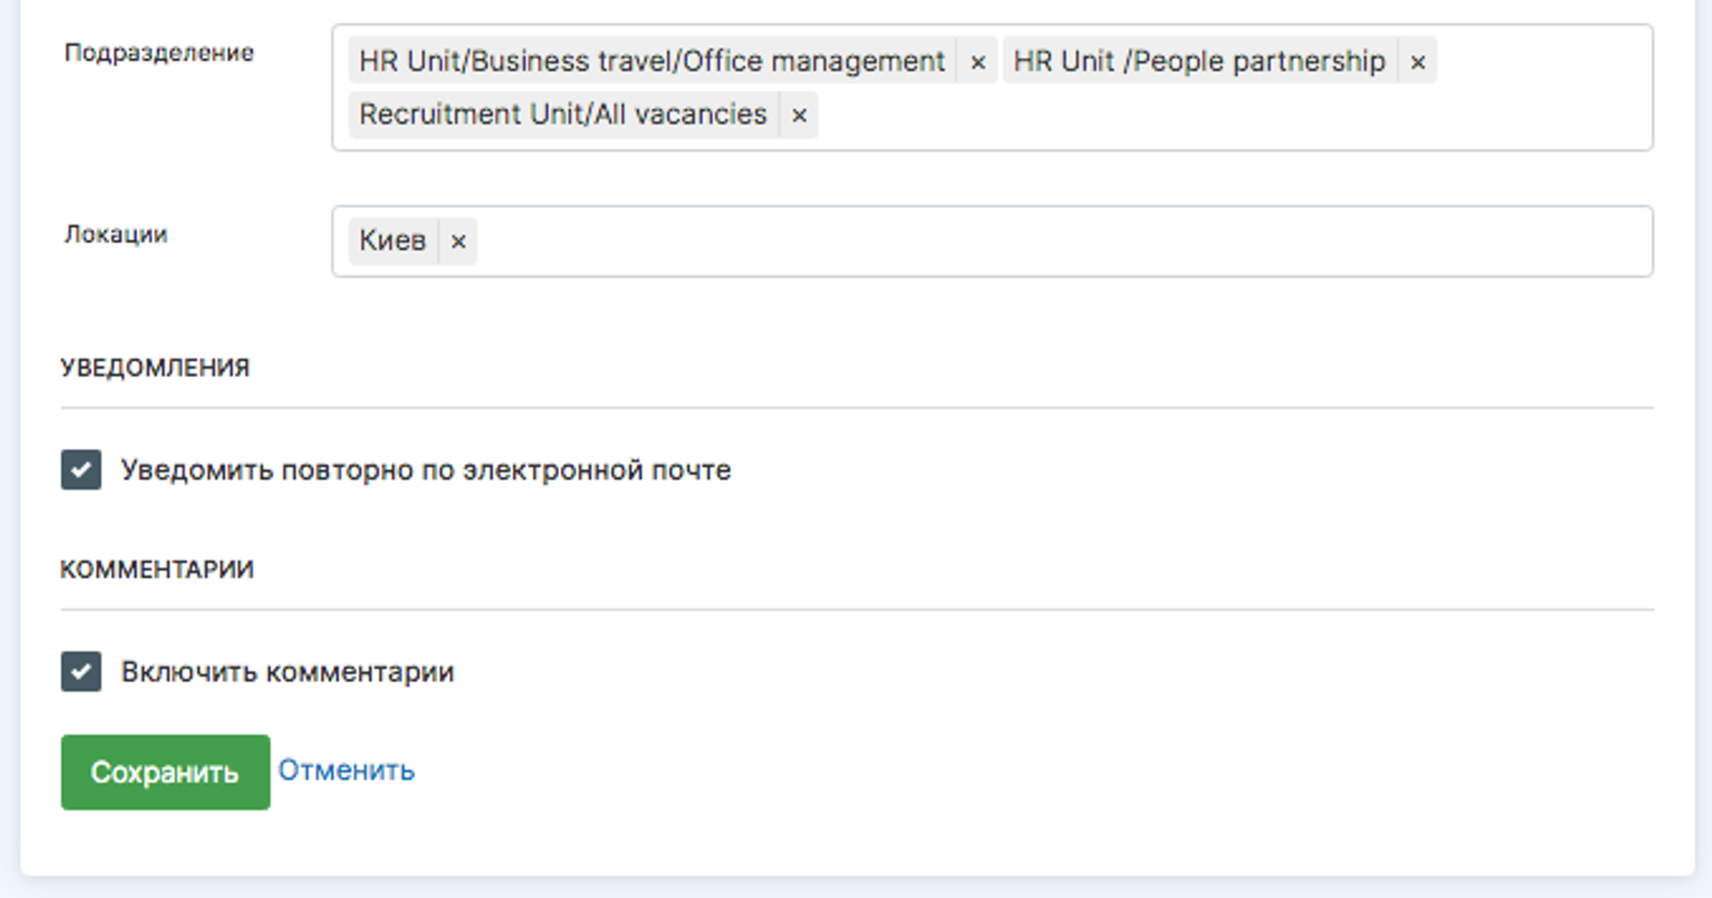Click the УВЕДОМЛЕНИЯ section heading
The image size is (1712, 898).
(155, 368)
